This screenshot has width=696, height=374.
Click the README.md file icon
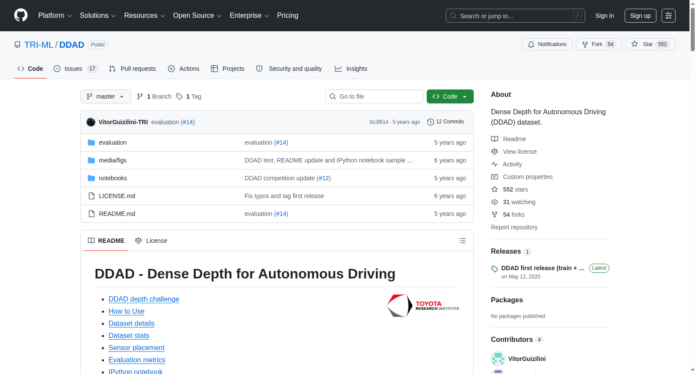91,214
